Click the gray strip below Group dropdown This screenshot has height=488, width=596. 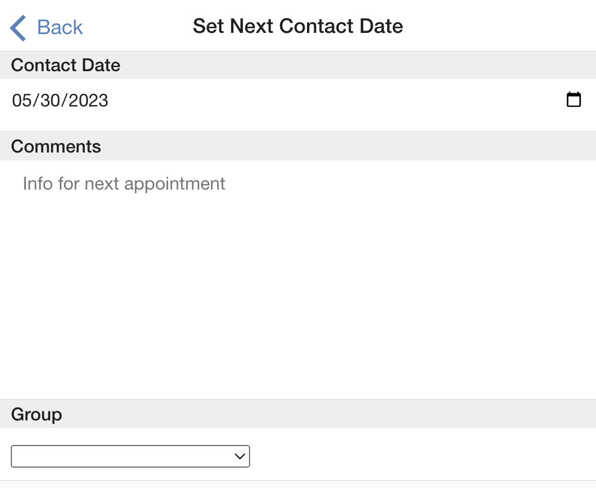[298, 484]
